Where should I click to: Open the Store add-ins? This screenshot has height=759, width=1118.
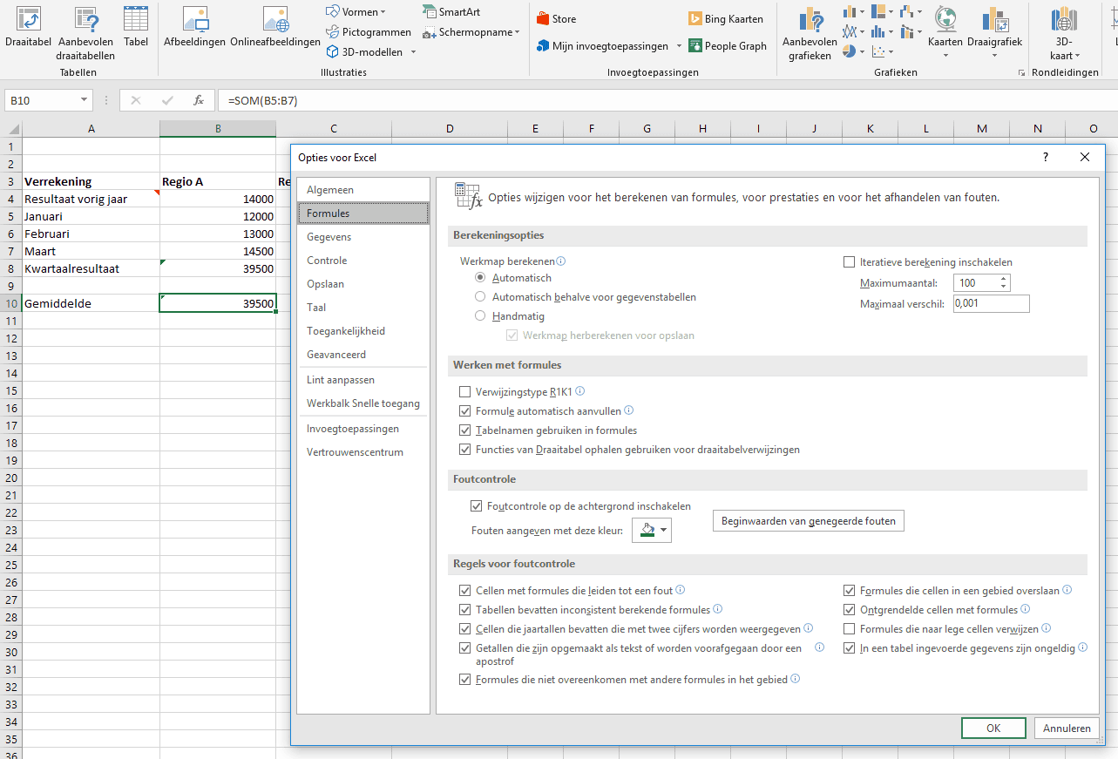pos(557,17)
